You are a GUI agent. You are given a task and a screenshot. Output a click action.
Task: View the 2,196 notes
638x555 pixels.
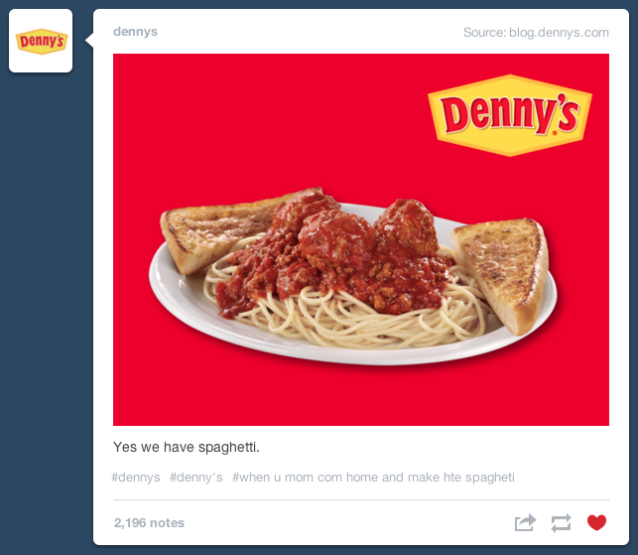[149, 523]
